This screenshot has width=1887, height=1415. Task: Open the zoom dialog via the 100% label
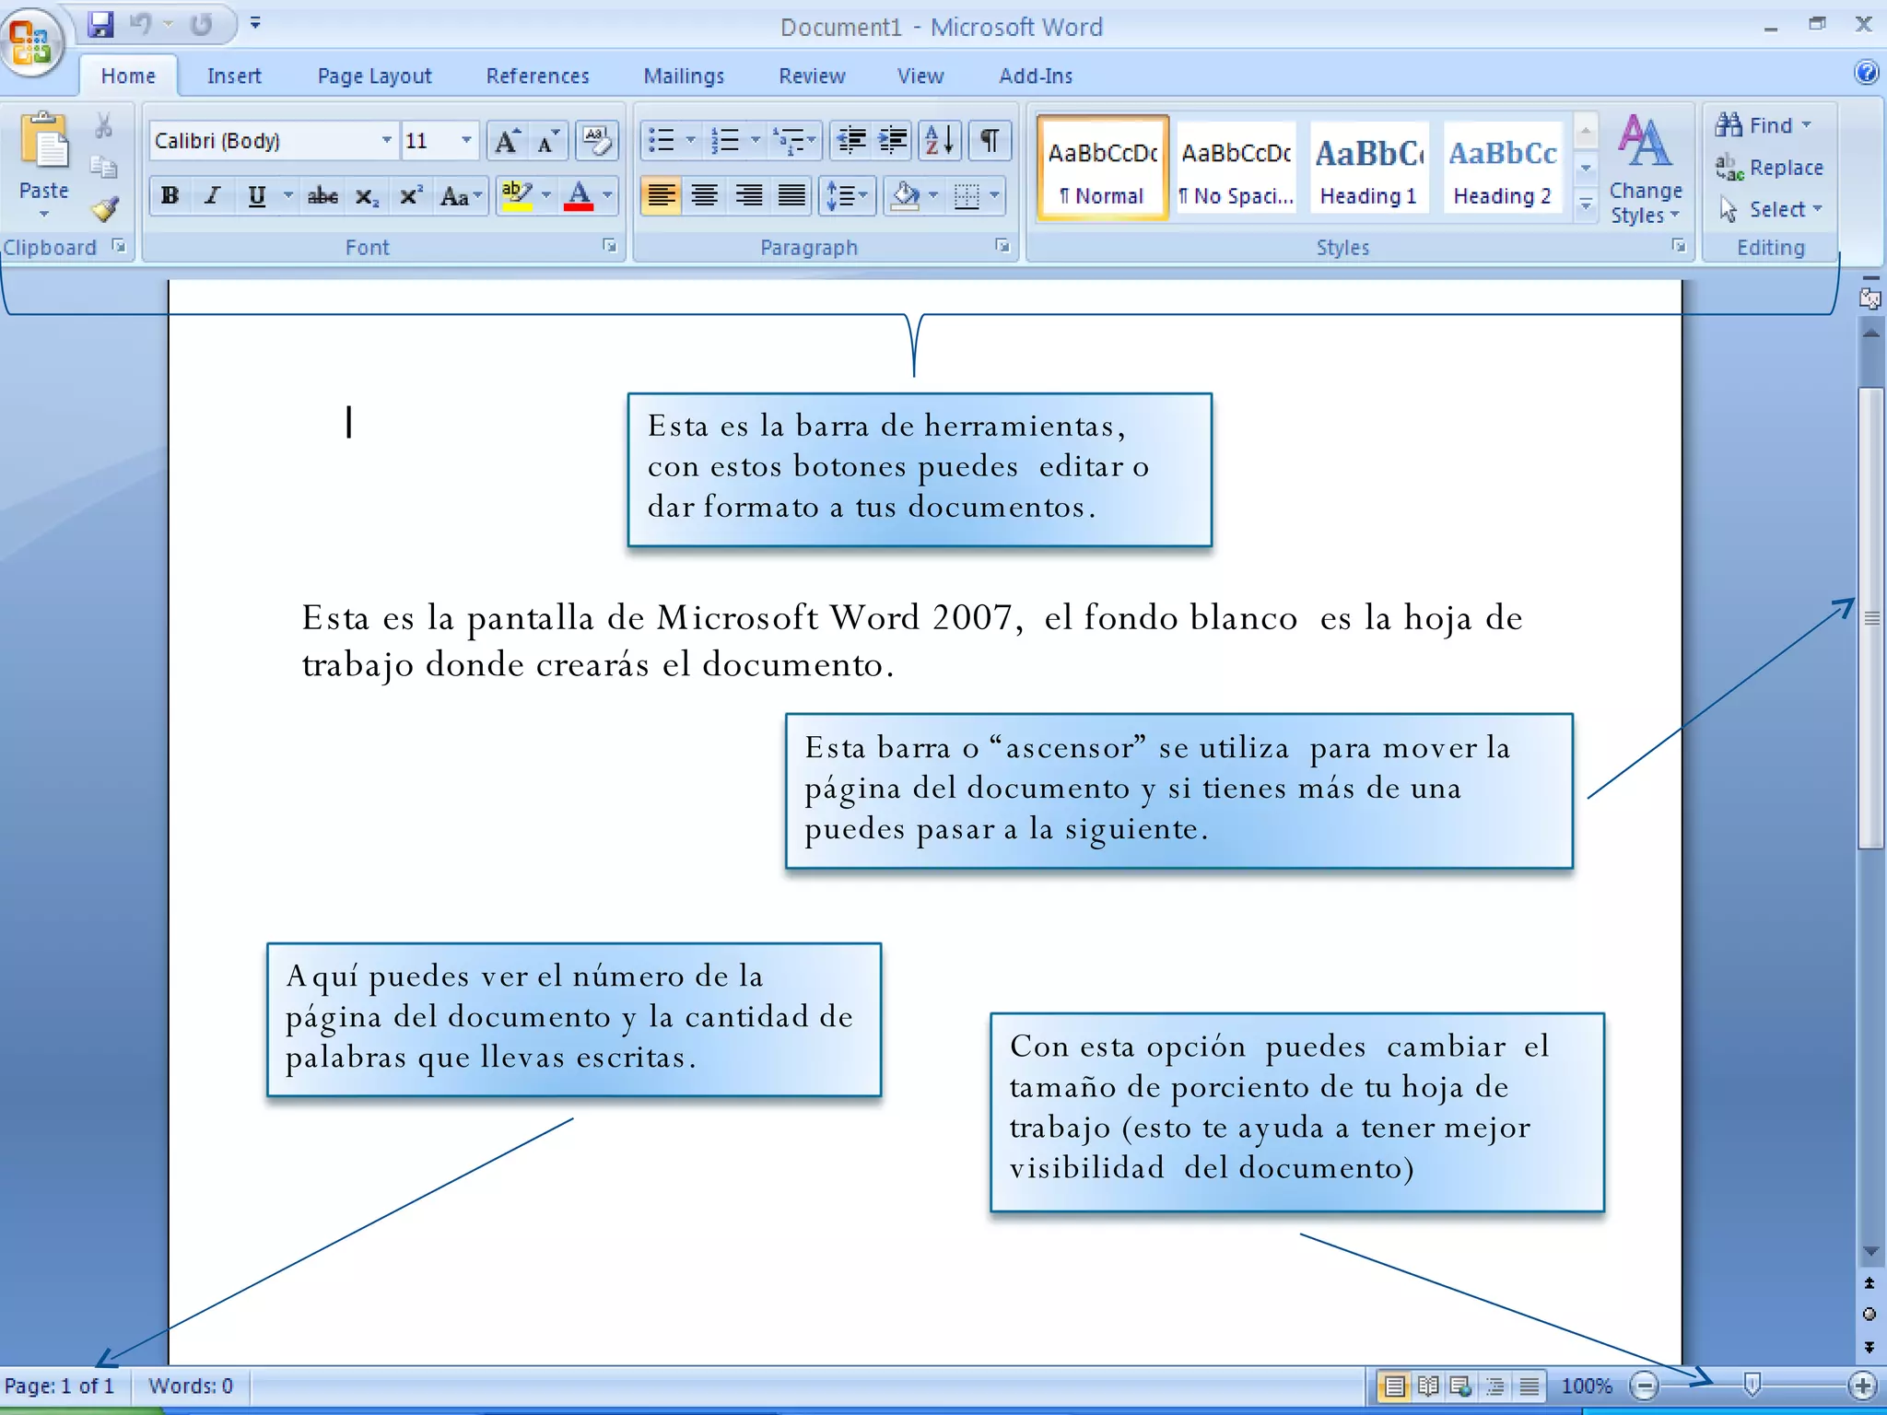[1586, 1386]
